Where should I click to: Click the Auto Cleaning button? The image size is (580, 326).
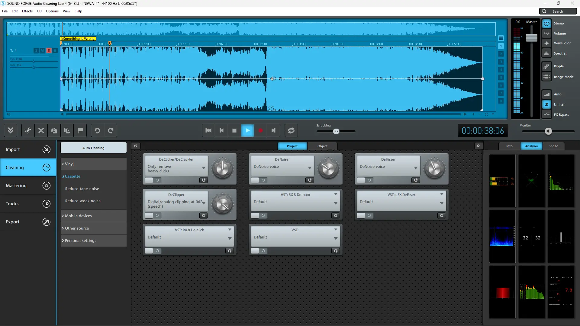point(93,148)
